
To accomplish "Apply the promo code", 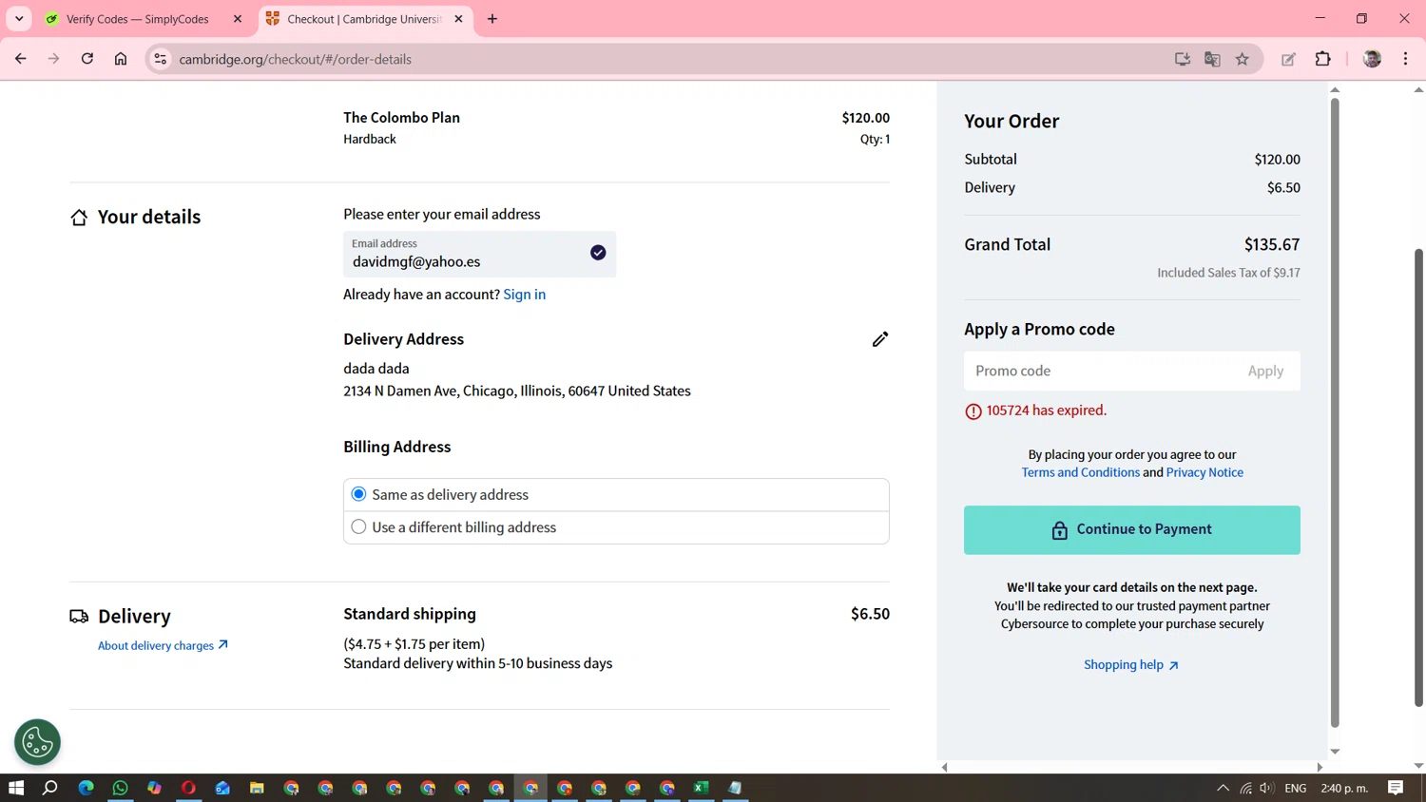I will click(1265, 372).
